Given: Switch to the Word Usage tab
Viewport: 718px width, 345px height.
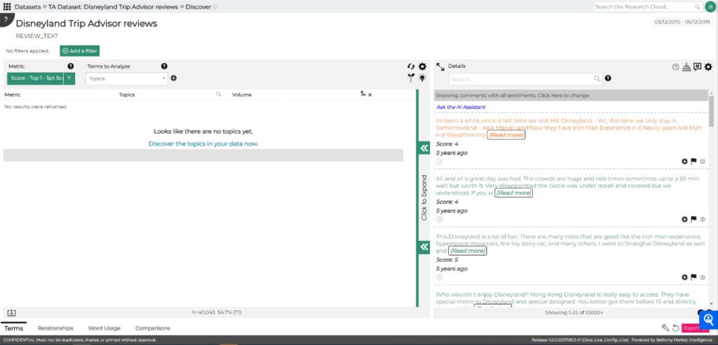Looking at the screenshot, I should click(104, 328).
